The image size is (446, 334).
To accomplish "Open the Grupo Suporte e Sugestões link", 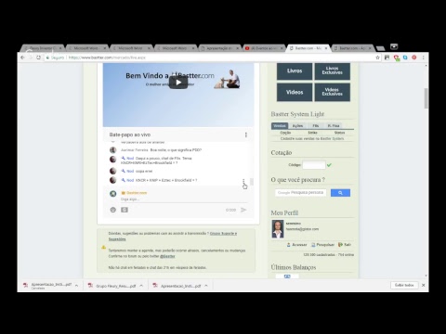I will pos(173,237).
